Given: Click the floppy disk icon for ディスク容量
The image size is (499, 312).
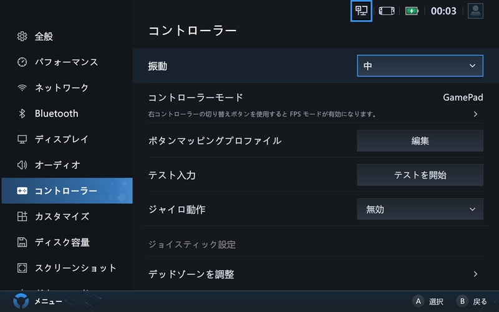Looking at the screenshot, I should 22,242.
